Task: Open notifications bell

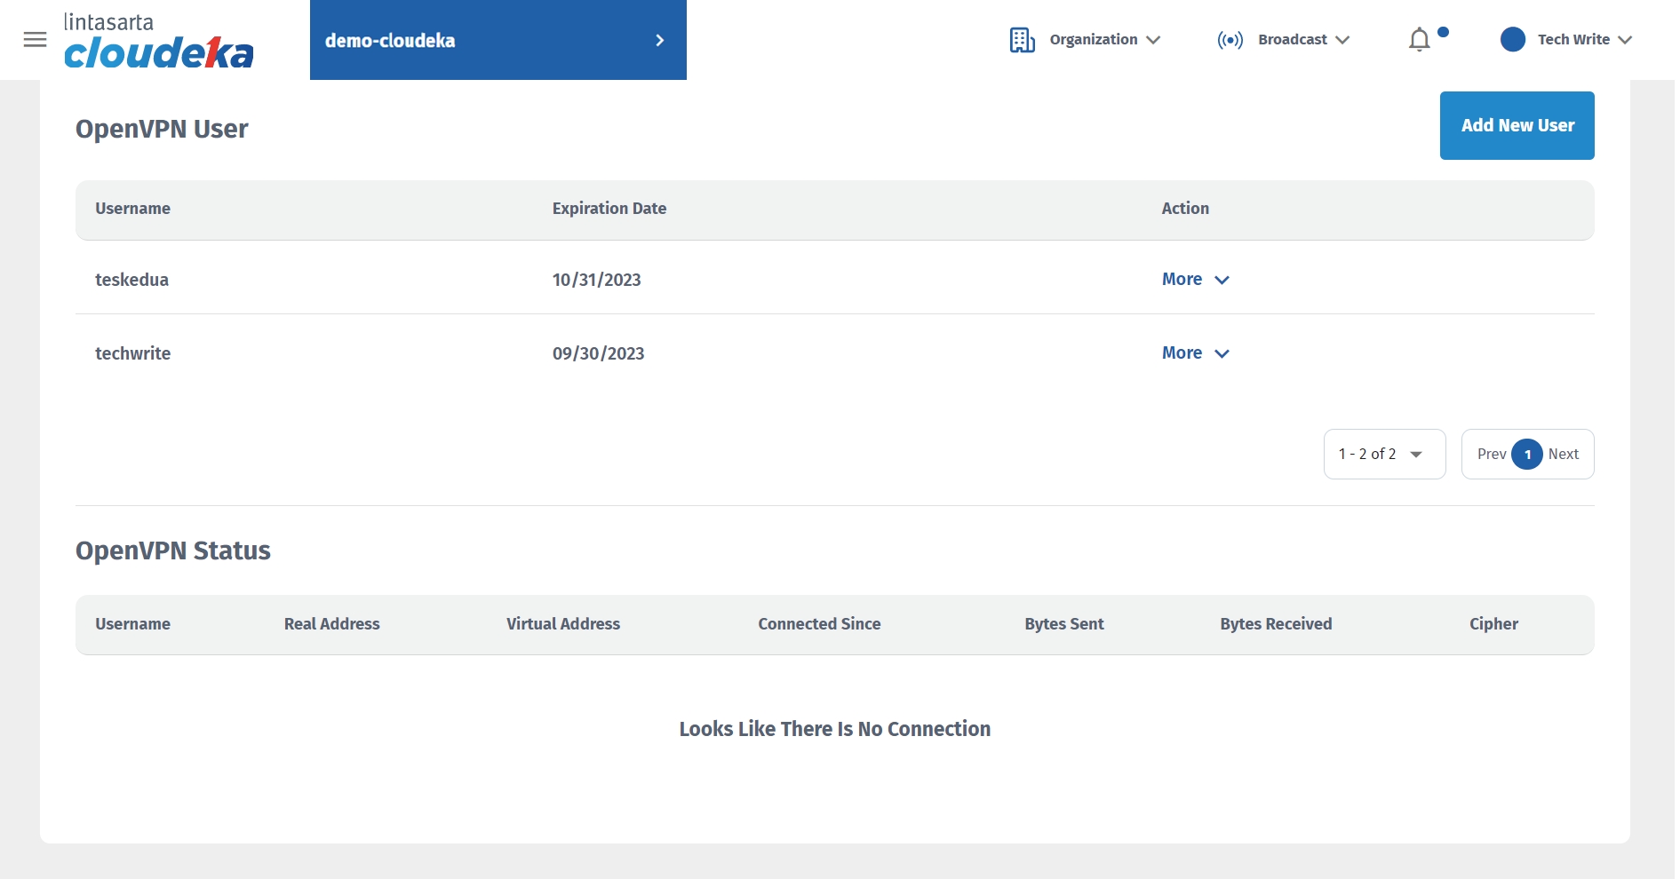Action: [1420, 40]
